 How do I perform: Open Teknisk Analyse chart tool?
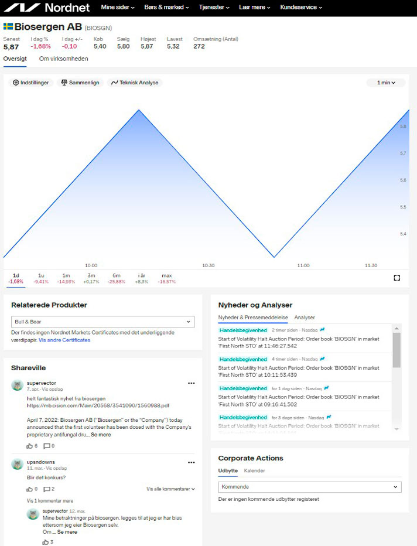point(135,83)
